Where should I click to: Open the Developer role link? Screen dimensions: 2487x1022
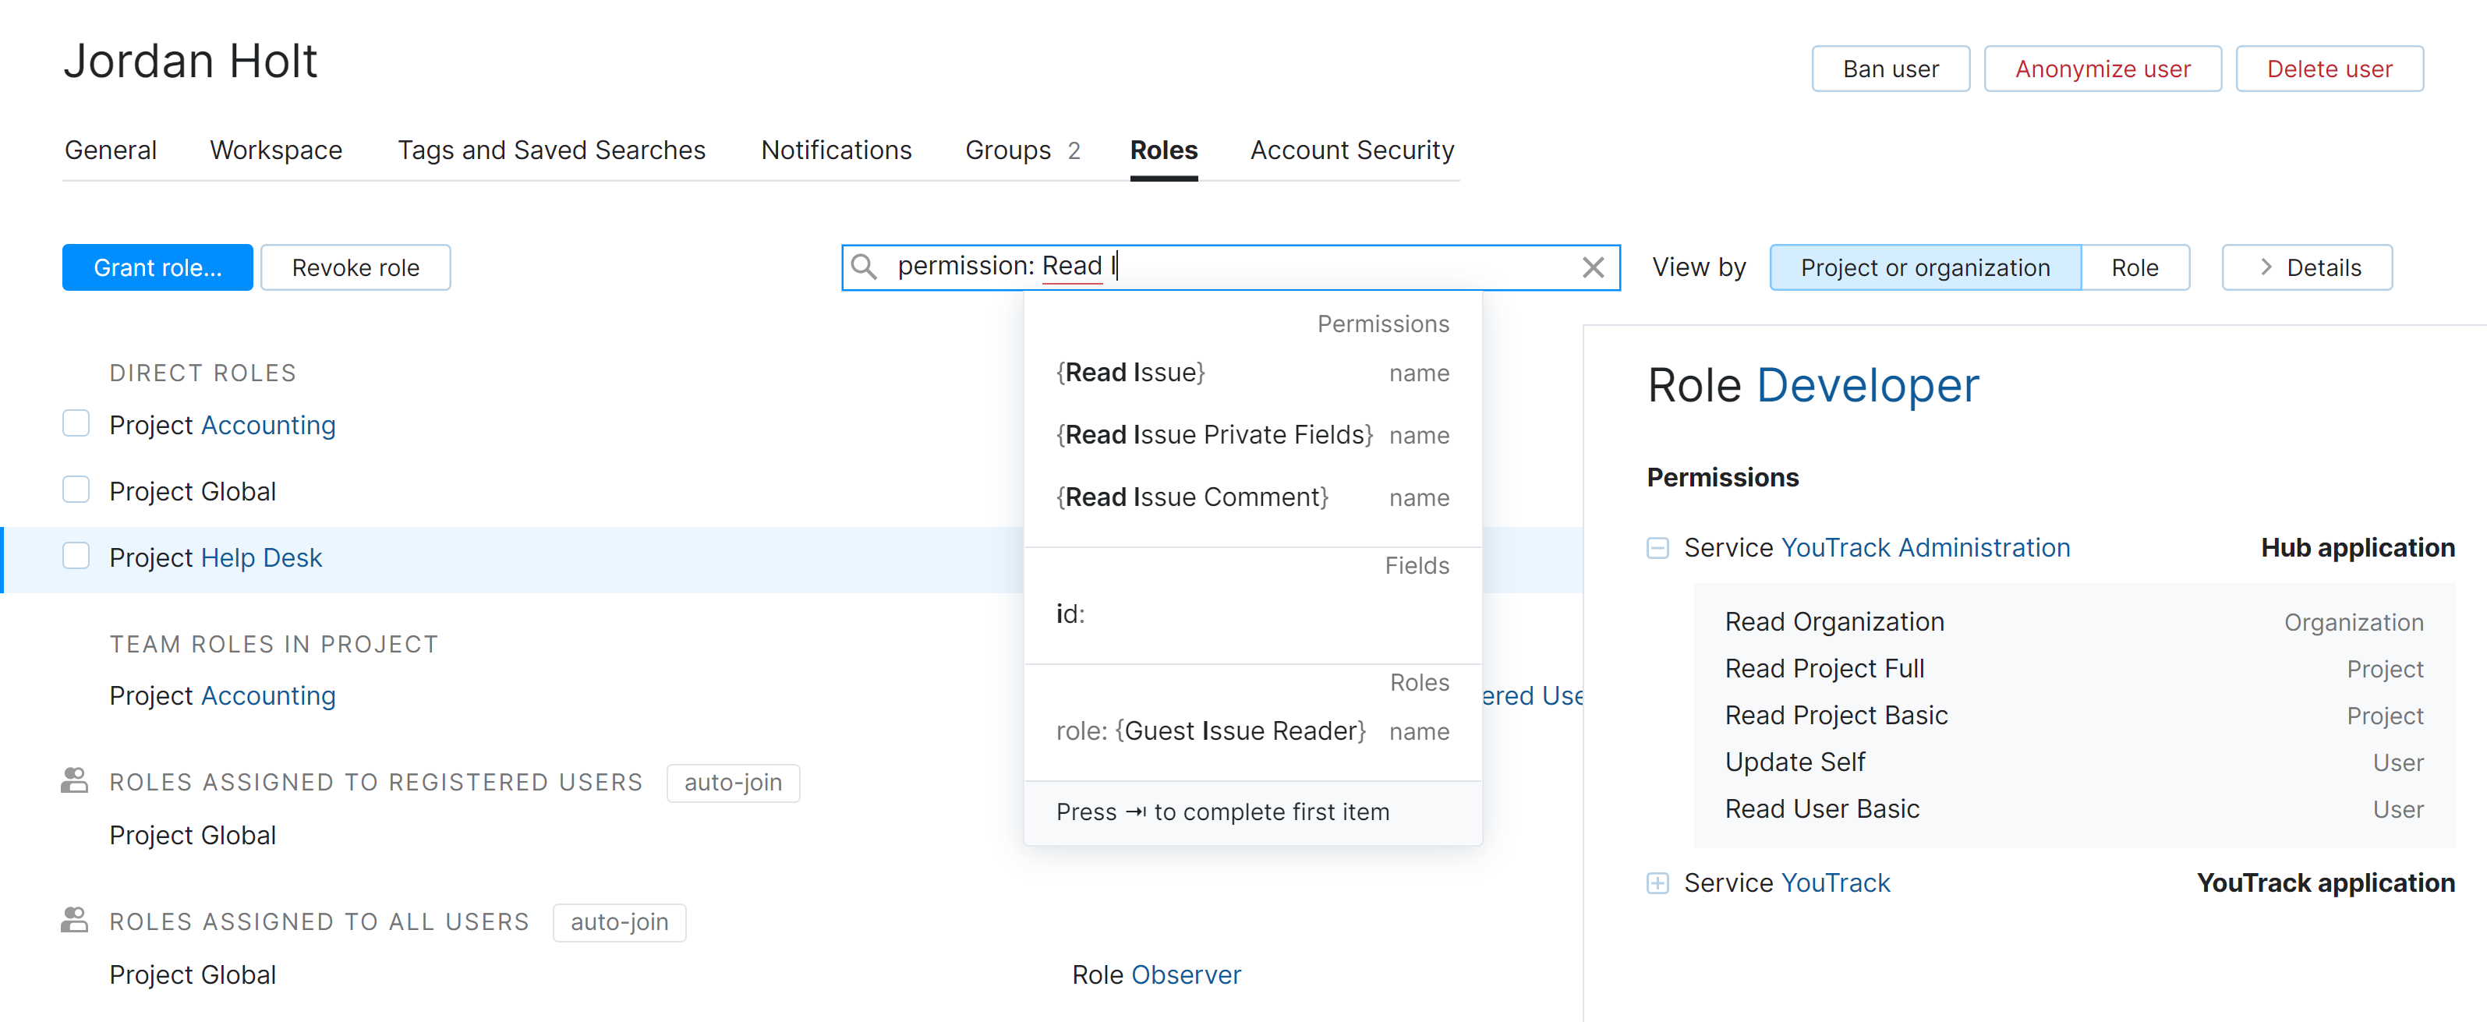1866,385
